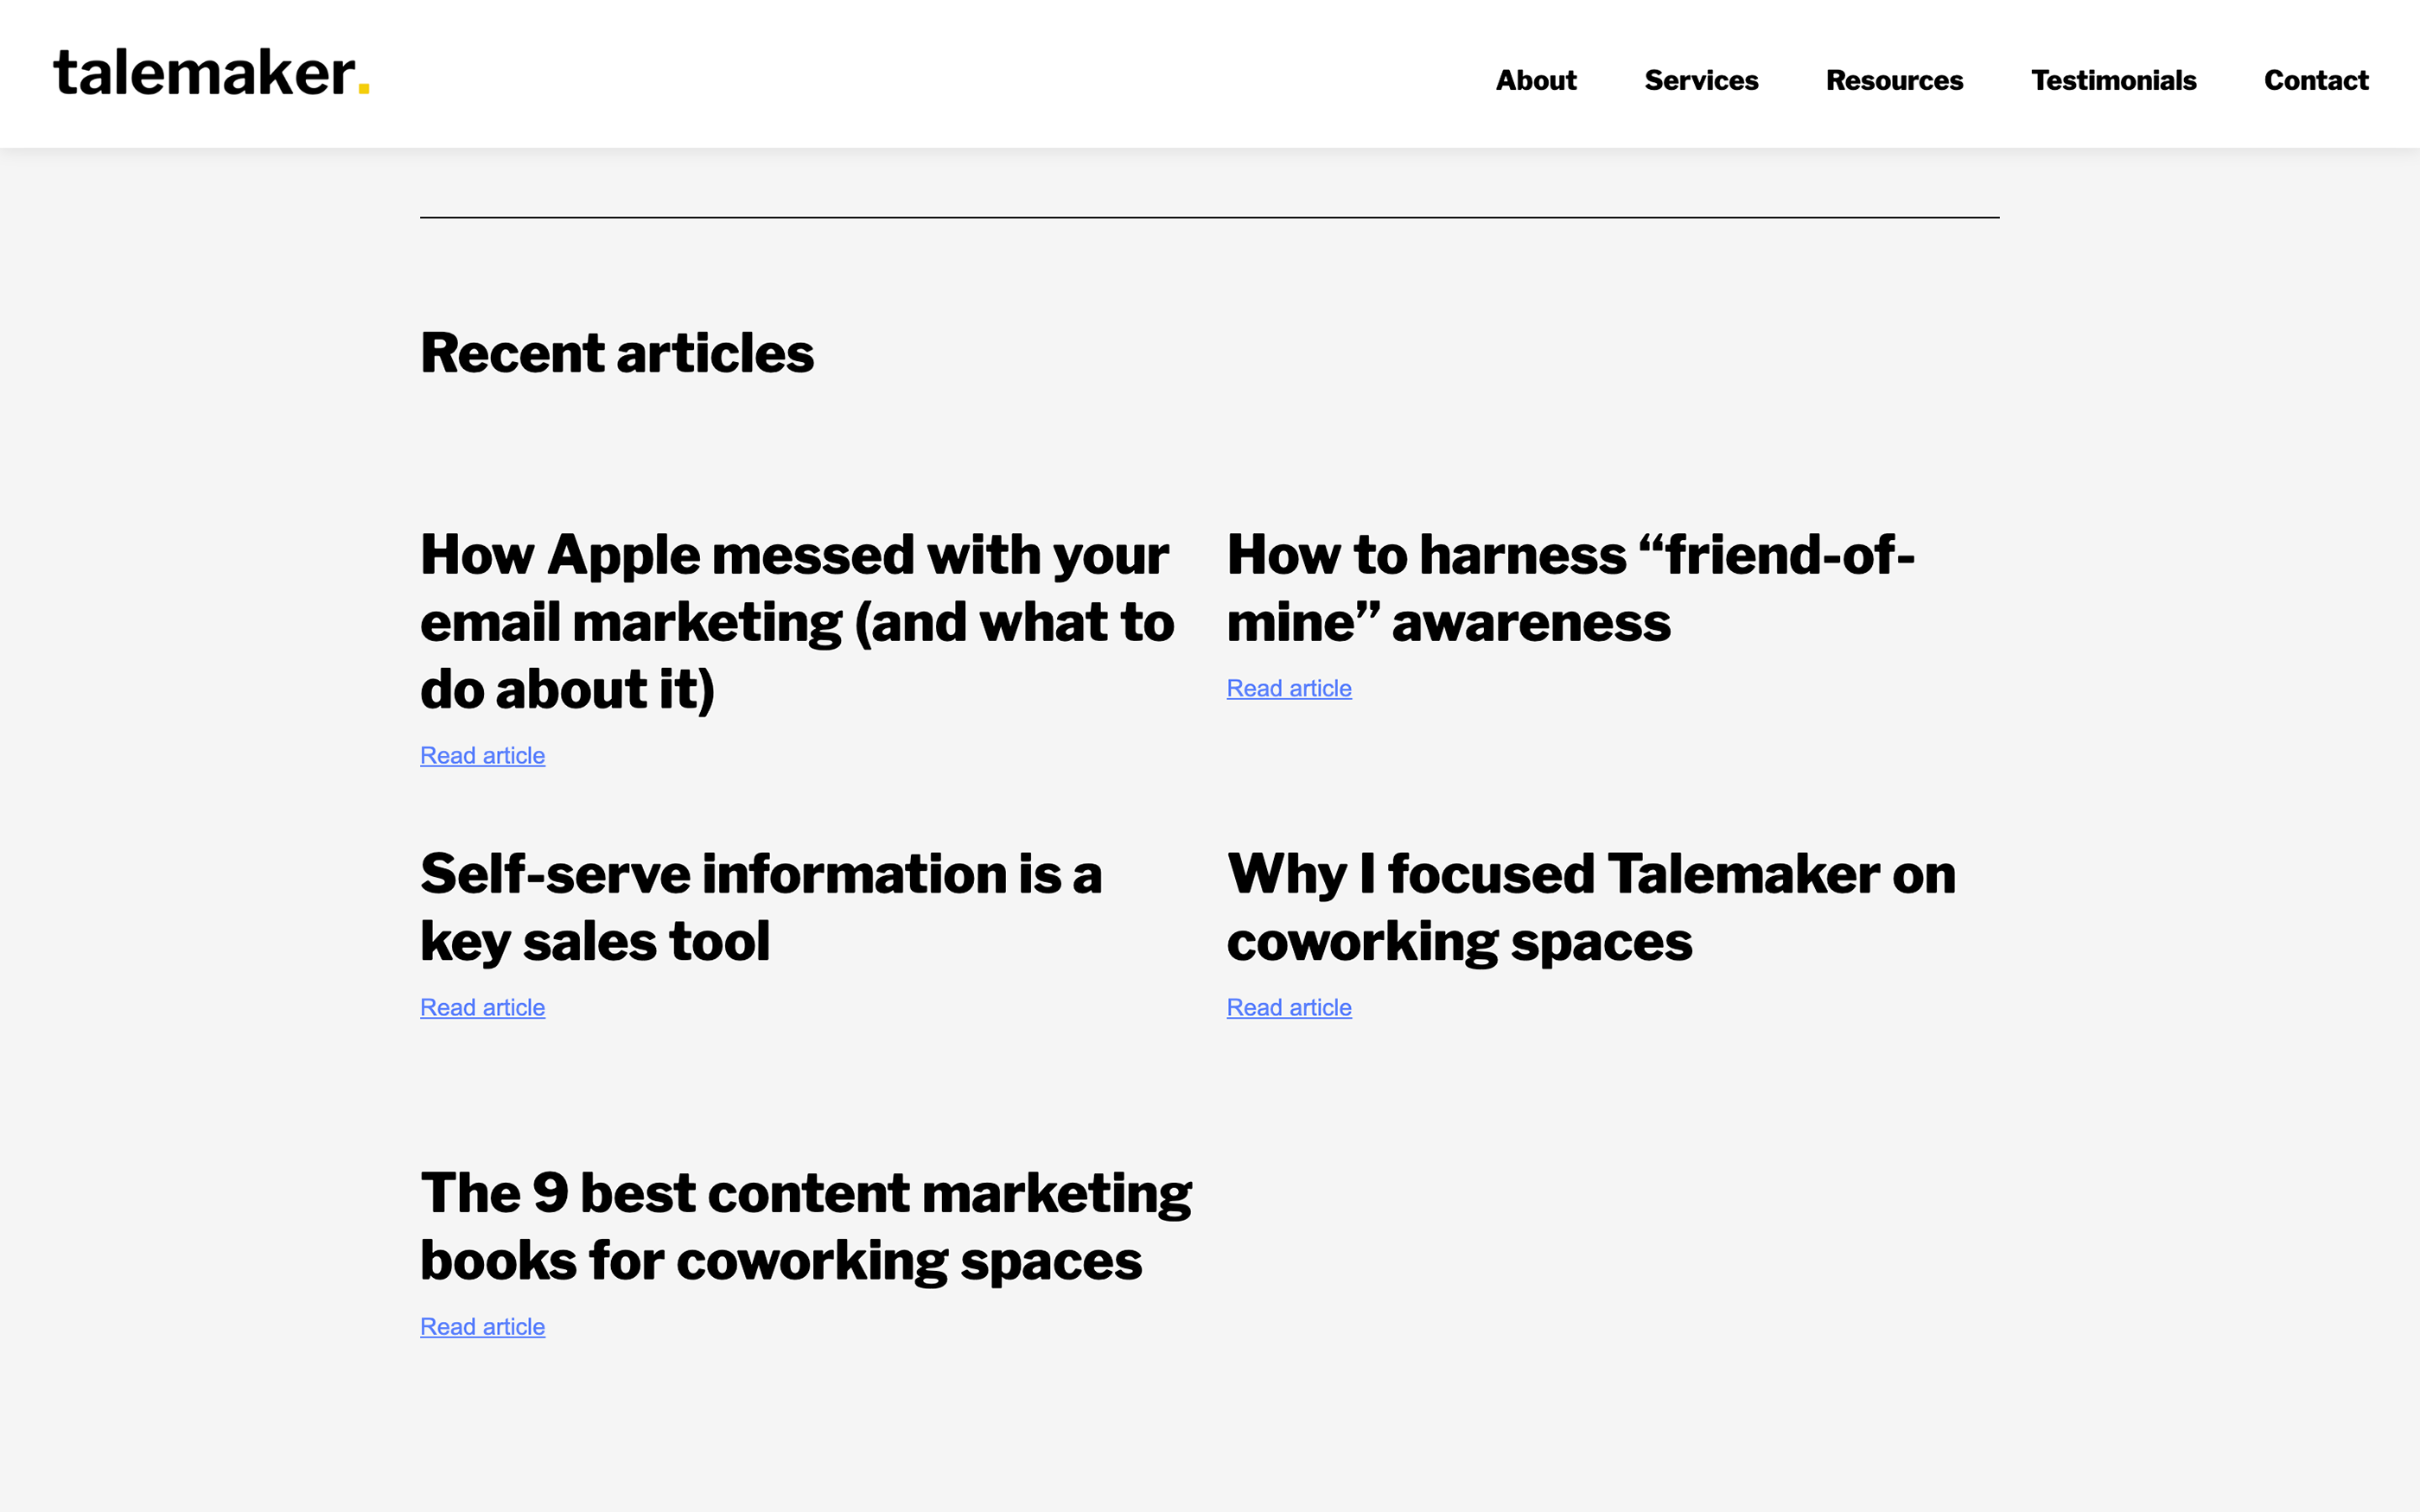Read article under 9 best content marketing books
The image size is (2420, 1512).
pos(482,1327)
